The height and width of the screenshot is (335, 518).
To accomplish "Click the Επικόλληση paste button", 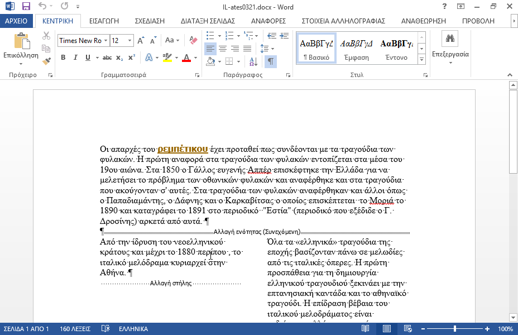I will tap(21, 46).
